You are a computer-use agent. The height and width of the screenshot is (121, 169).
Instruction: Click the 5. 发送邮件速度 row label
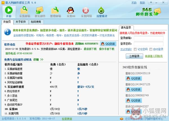point(14,87)
